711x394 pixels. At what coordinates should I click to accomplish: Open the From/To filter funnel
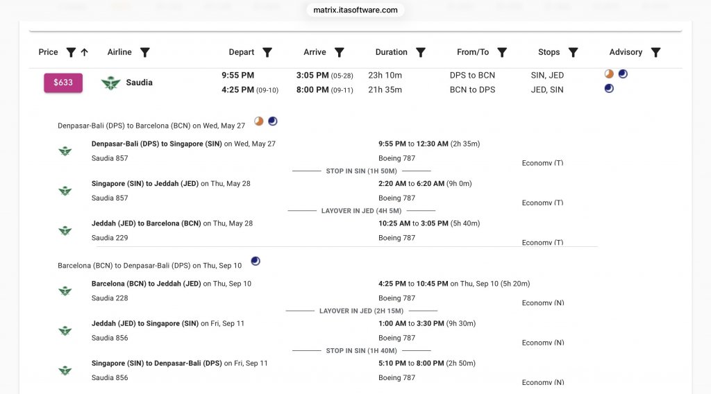502,52
